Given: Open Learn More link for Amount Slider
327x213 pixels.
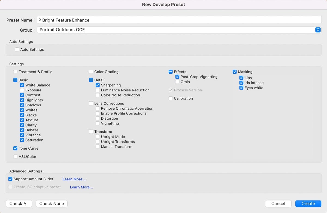Looking at the screenshot, I should click(x=74, y=179).
